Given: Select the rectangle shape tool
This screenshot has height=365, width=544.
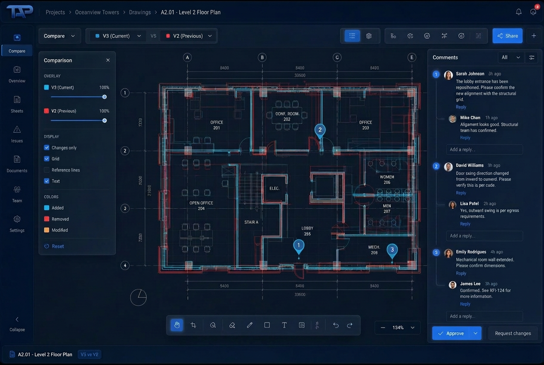Looking at the screenshot, I should (x=267, y=325).
